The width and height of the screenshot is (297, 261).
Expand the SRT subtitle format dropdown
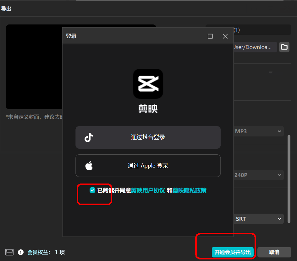pyautogui.click(x=259, y=219)
